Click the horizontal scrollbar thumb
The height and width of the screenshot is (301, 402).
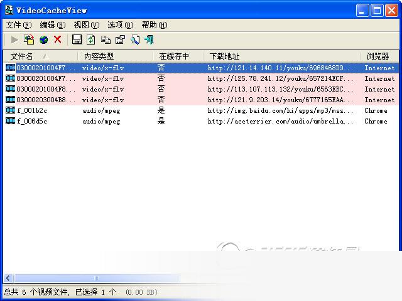click(97, 278)
